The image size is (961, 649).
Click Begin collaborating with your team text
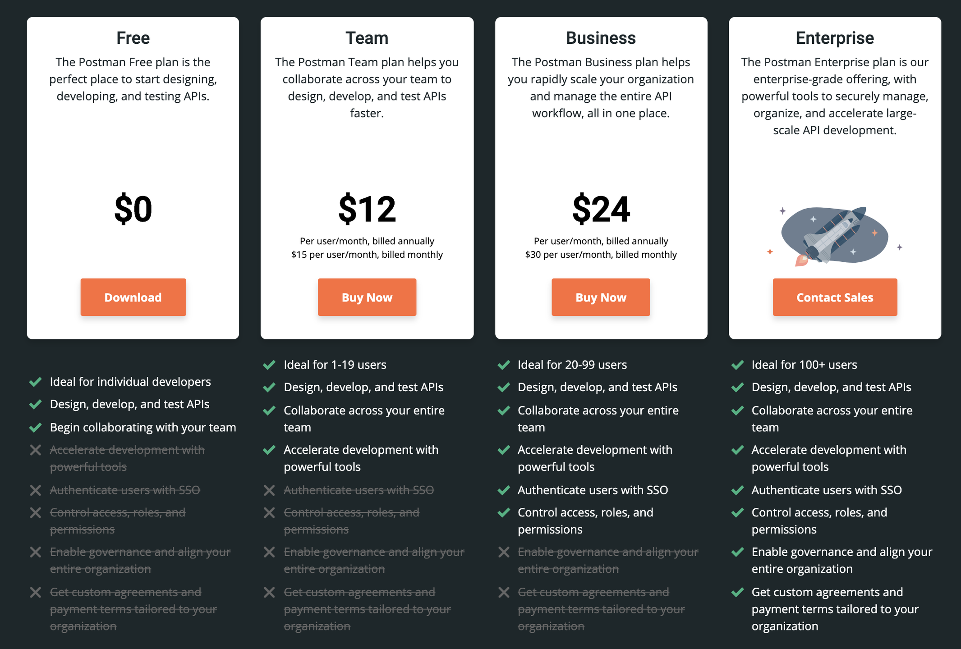[143, 427]
